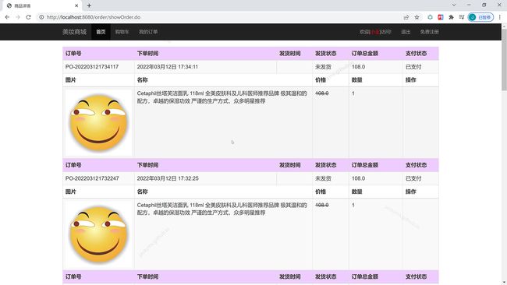Click the Cetaphil product name in second order

point(222,209)
